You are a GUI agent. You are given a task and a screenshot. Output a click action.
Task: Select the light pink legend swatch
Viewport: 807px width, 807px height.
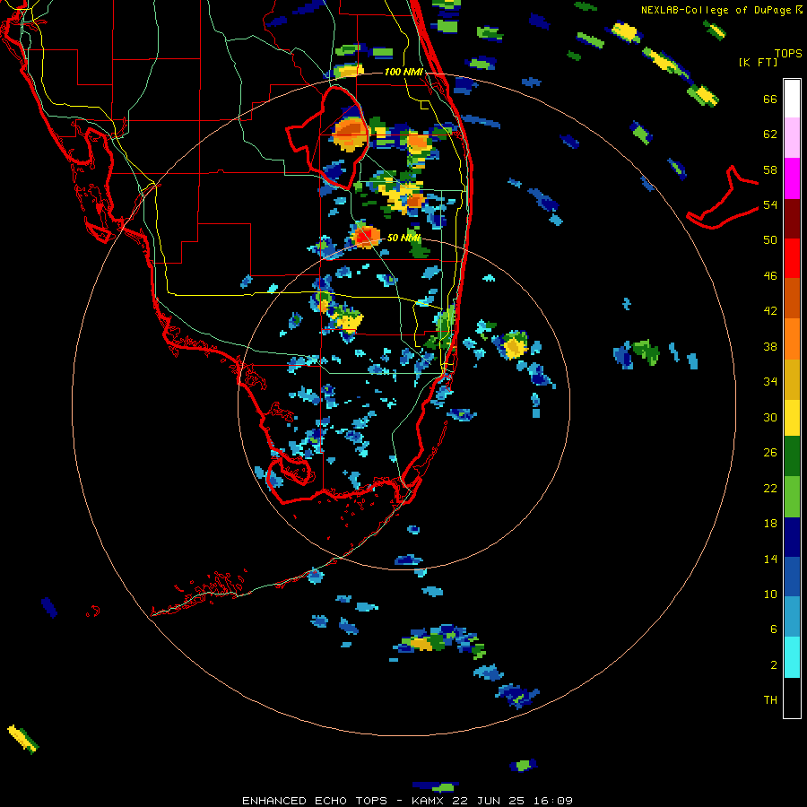pos(792,137)
